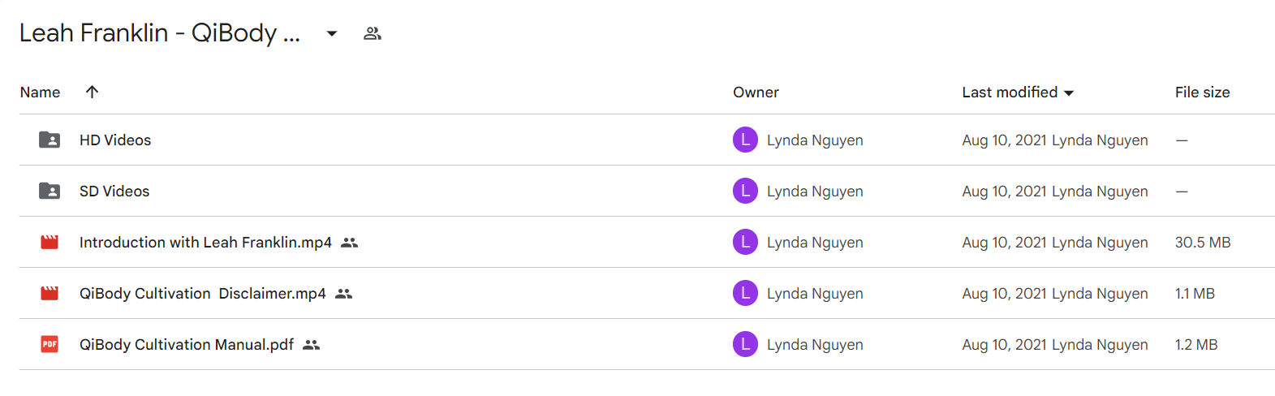Click the shared icon next to QiBody Cultivation Disclaimer.mp4
The image size is (1275, 396).
(x=344, y=294)
